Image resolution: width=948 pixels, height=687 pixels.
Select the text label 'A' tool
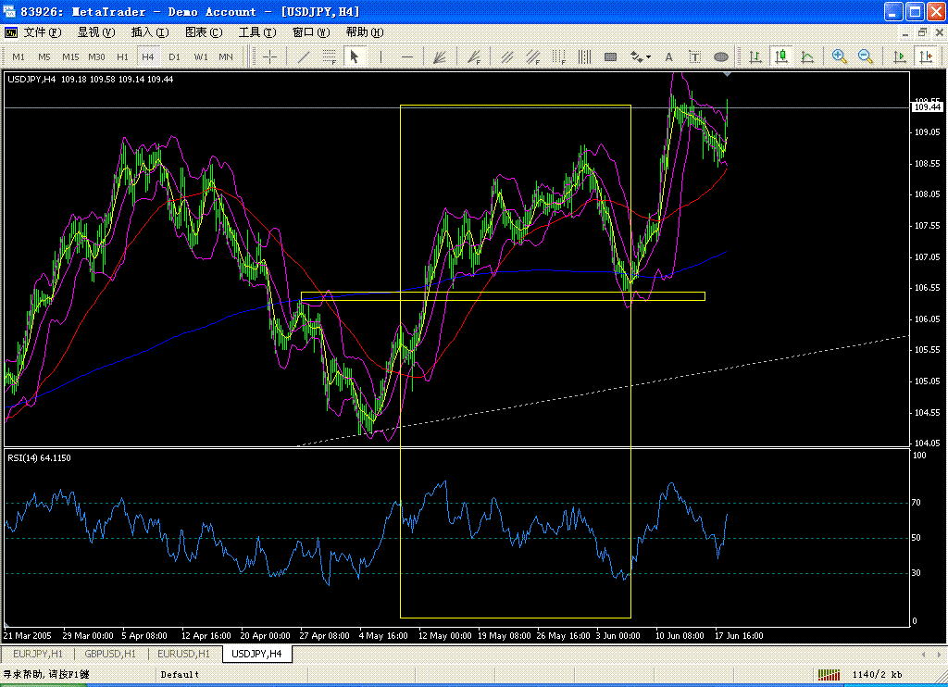(x=668, y=56)
